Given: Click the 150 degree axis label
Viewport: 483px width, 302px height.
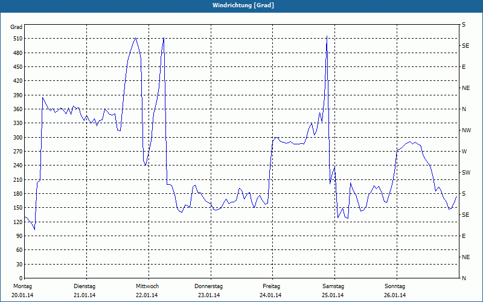Looking at the screenshot, I should coord(18,207).
